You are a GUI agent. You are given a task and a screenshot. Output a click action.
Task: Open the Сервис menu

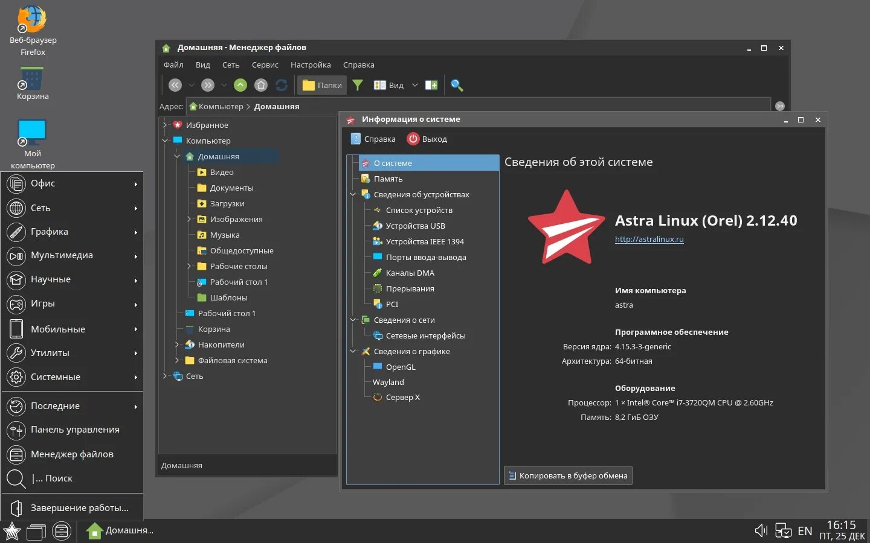click(265, 65)
